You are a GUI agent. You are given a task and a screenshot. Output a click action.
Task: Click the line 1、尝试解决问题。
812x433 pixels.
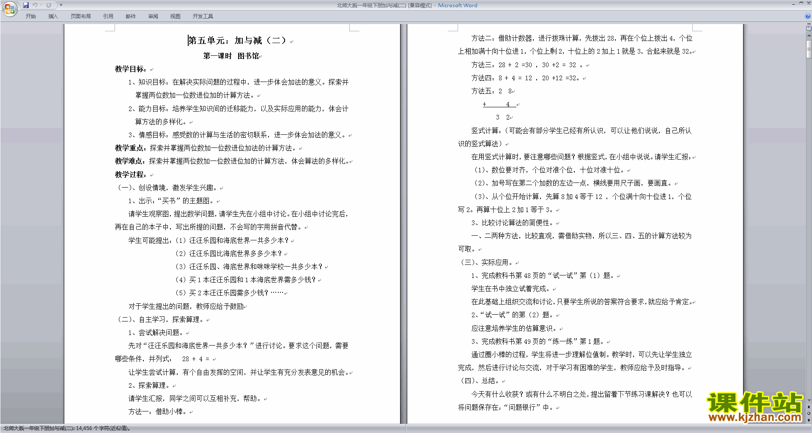pos(156,332)
